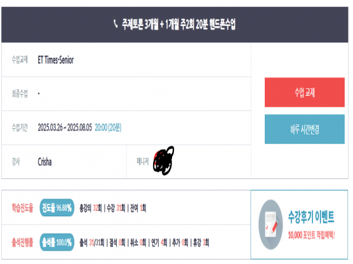Open the 수강후기 이벤트 banner title
The image size is (353, 264).
tap(311, 217)
